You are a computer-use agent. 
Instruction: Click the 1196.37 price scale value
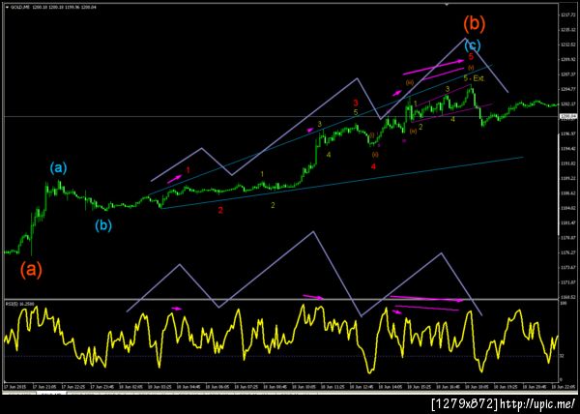(566, 133)
